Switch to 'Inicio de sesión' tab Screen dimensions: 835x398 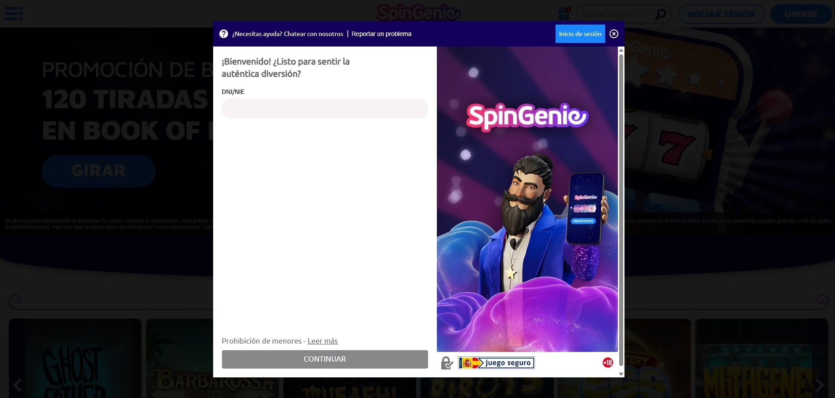pyautogui.click(x=580, y=34)
